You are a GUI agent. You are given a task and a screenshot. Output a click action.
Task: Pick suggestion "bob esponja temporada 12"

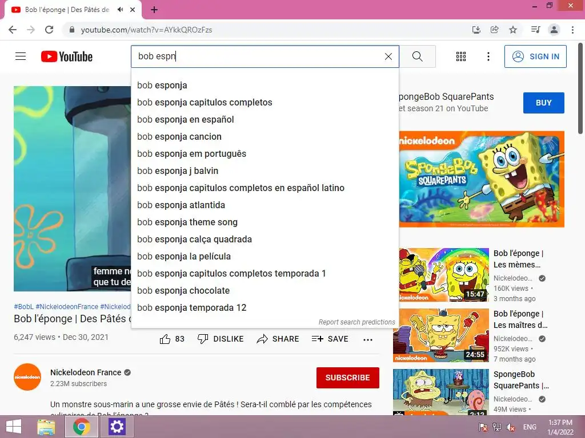pos(265,308)
